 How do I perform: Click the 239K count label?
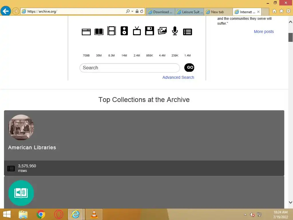point(175,56)
